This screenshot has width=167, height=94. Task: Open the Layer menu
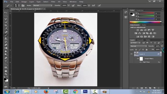pos(32,2)
